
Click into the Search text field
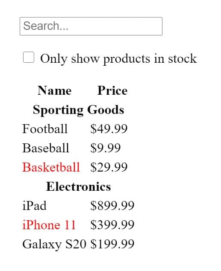[91, 26]
